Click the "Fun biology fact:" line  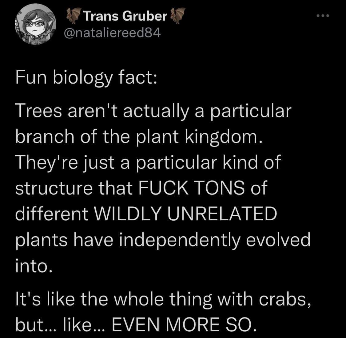pyautogui.click(x=86, y=79)
